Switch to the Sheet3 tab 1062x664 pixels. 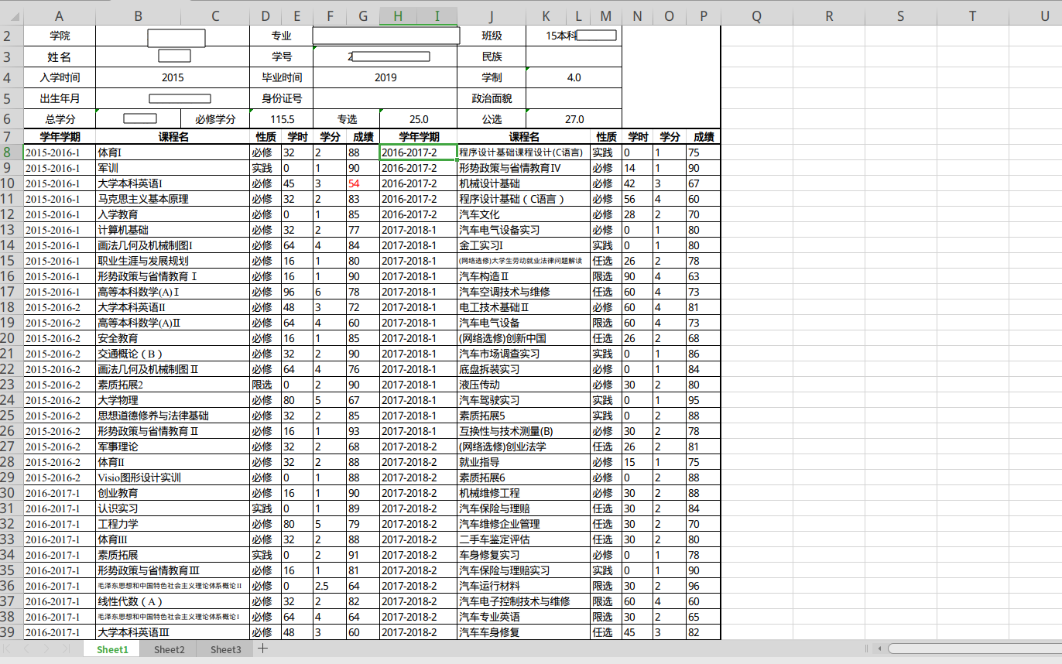point(225,649)
